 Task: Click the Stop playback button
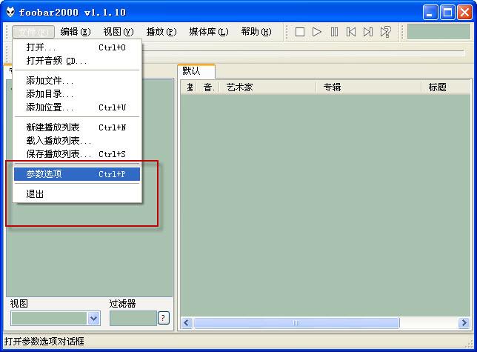[x=300, y=32]
